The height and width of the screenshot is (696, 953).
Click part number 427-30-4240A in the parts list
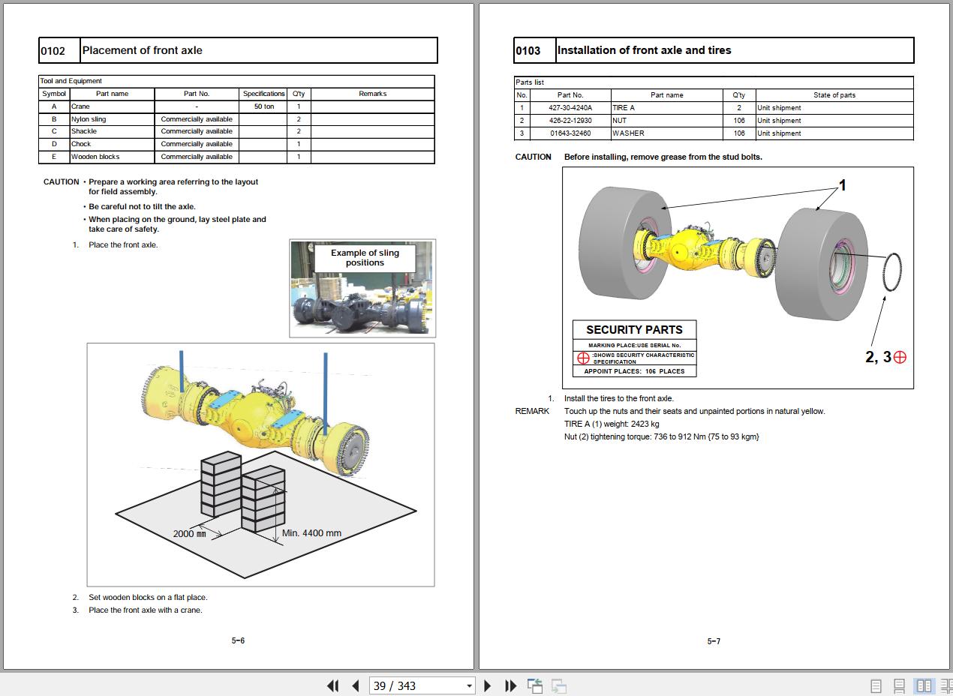tap(570, 108)
